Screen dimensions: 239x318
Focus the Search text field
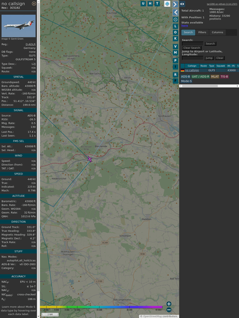pyautogui.click(x=192, y=44)
